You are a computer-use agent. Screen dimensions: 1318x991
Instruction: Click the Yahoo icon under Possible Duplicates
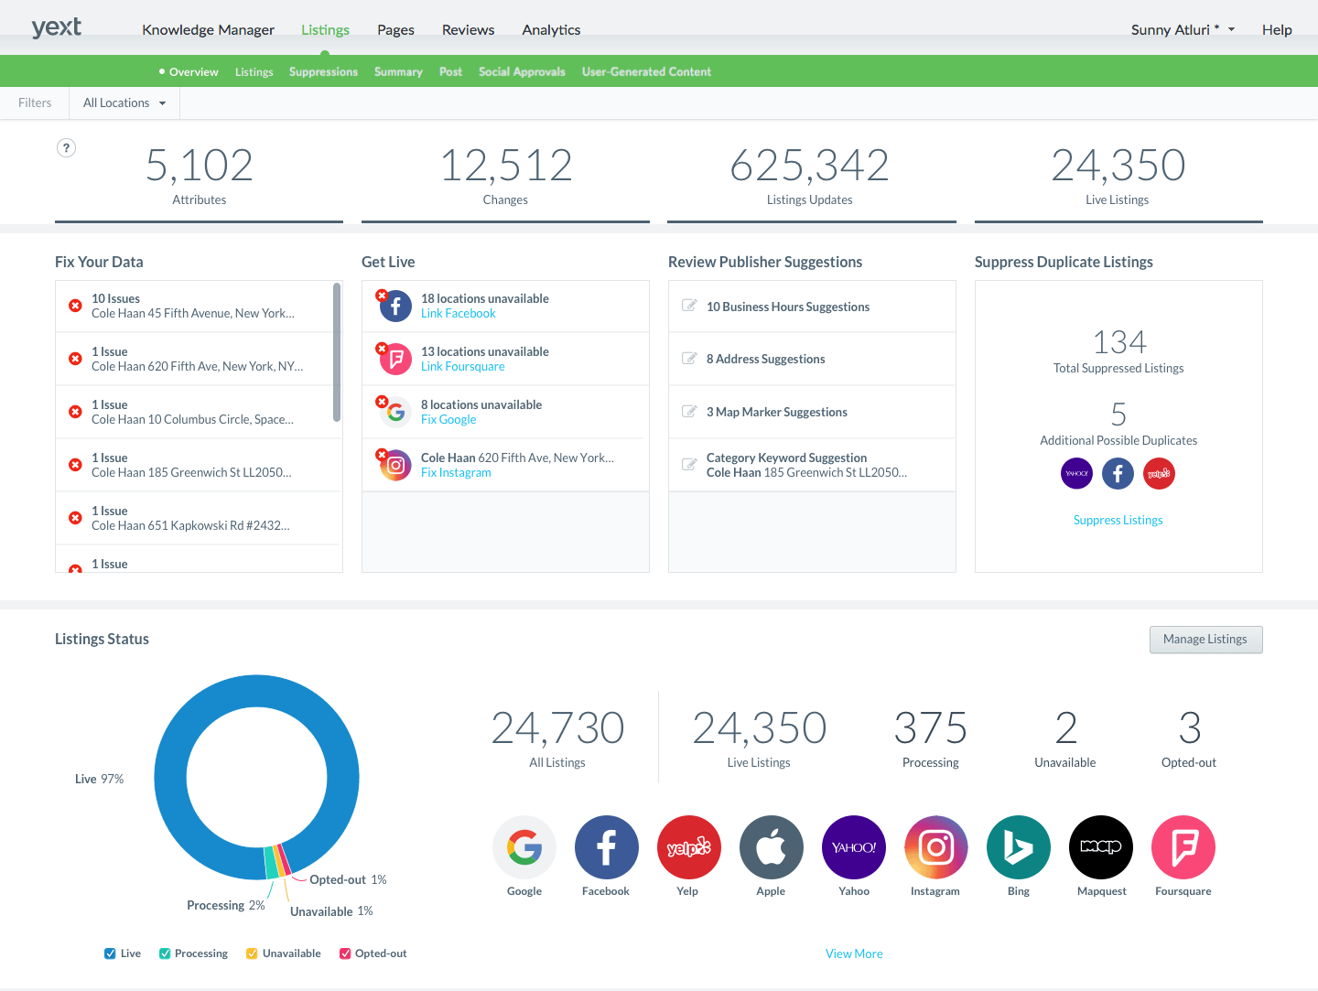pyautogui.click(x=1076, y=473)
